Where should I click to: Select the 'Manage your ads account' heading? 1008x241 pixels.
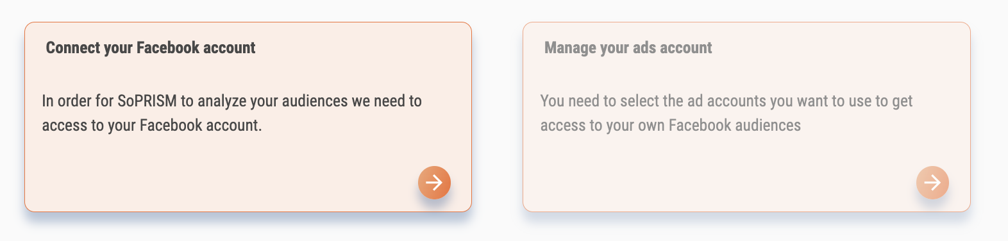tap(628, 48)
